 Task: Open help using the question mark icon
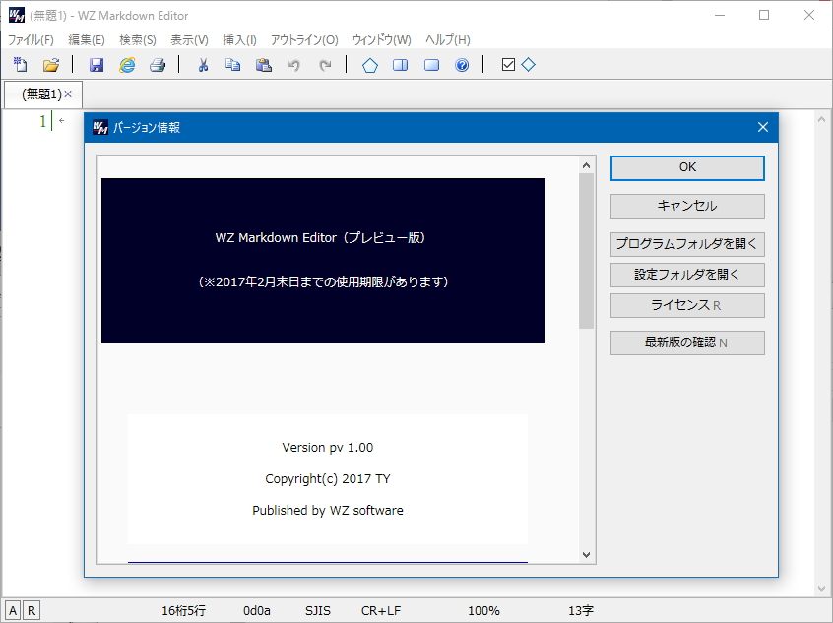460,64
